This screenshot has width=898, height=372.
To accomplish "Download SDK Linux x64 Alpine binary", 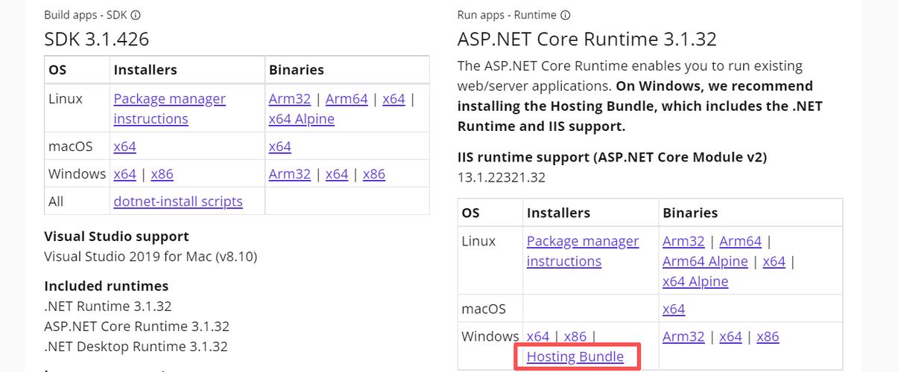I will pyautogui.click(x=301, y=119).
